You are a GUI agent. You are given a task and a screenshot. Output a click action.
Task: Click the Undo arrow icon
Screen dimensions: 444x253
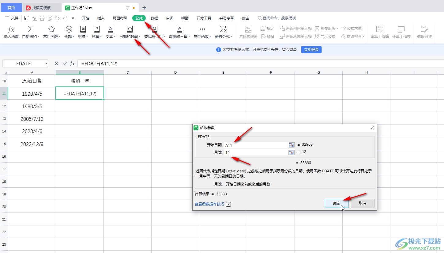coord(58,18)
